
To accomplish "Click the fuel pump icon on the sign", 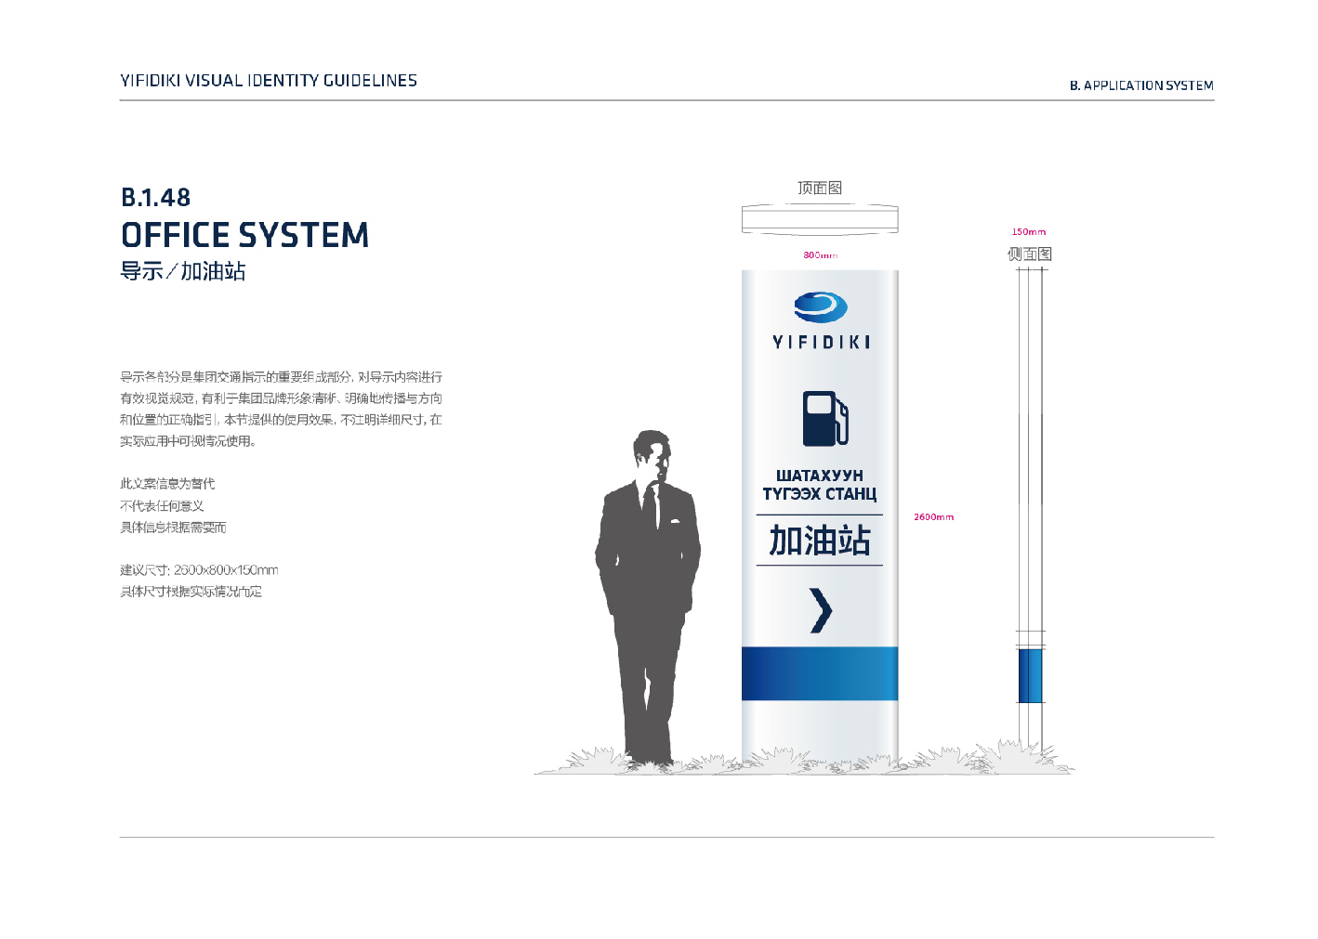I will click(824, 418).
